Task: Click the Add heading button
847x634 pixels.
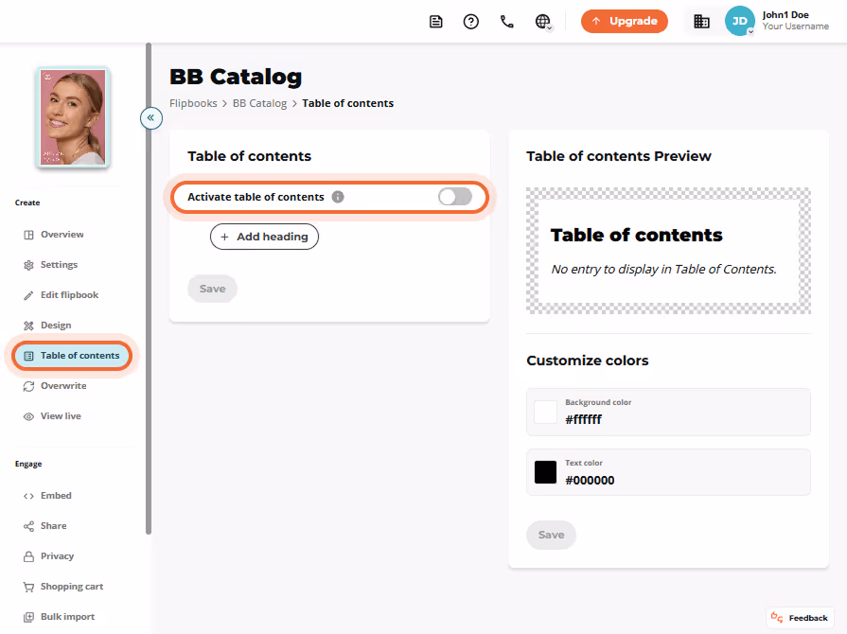Action: pyautogui.click(x=264, y=237)
